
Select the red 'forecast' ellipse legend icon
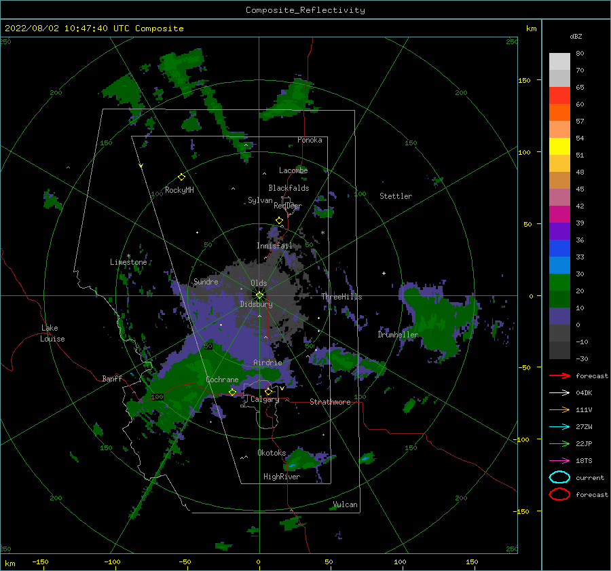tap(559, 494)
